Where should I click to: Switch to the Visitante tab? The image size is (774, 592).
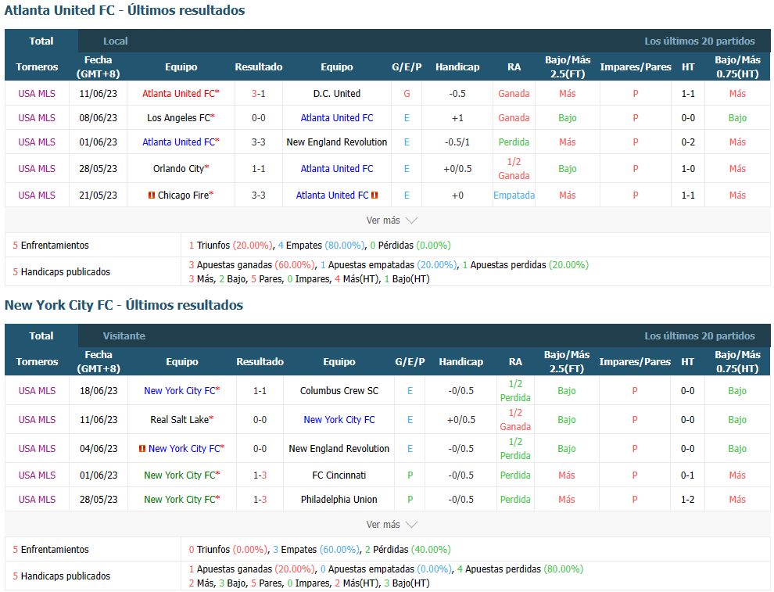coord(124,335)
